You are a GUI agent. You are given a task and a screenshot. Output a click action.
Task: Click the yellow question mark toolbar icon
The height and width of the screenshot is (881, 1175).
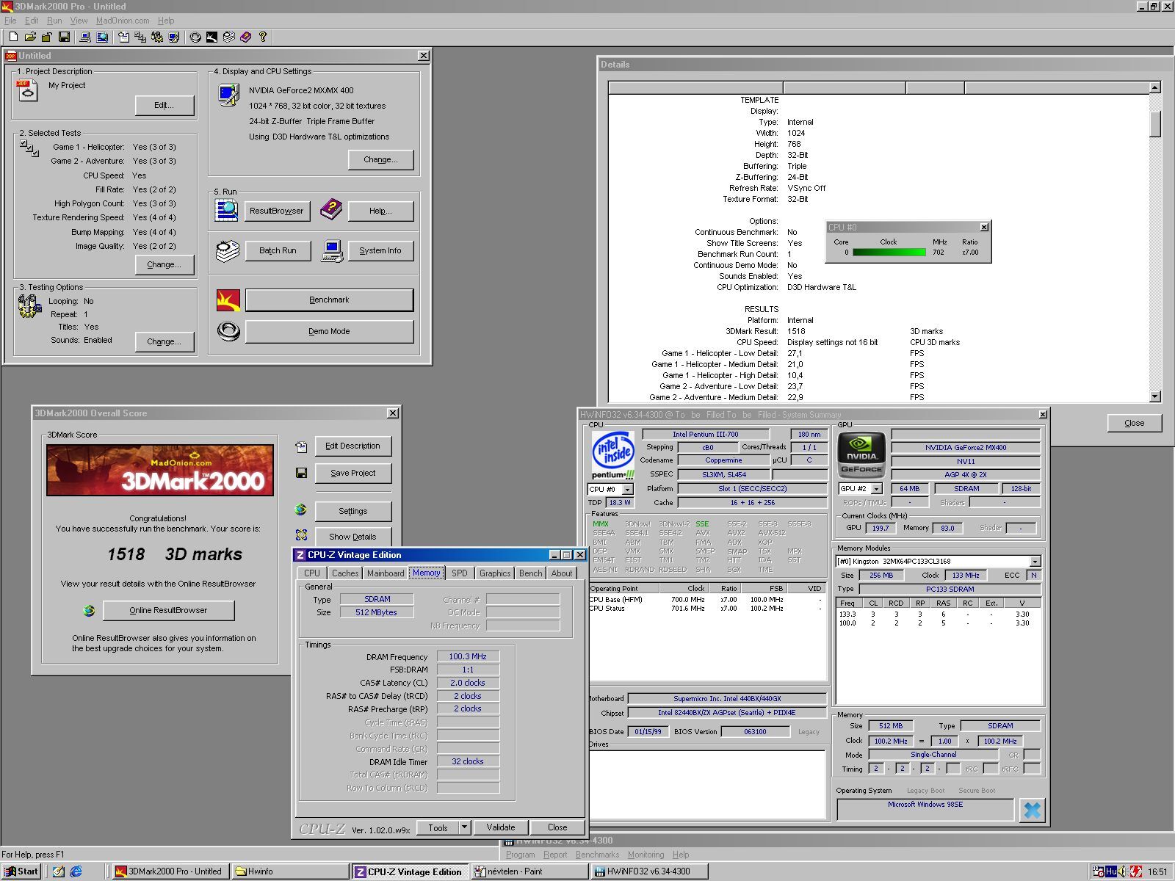263,37
